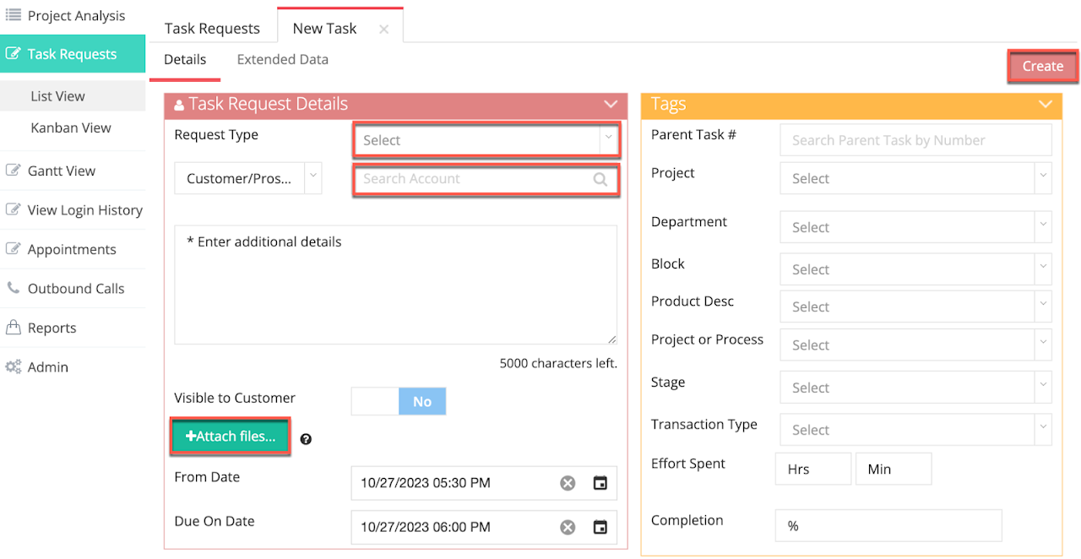Click the Completion percentage field
The image size is (1081, 559).
point(888,525)
